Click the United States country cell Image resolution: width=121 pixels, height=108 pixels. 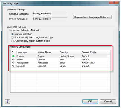coord(67,56)
